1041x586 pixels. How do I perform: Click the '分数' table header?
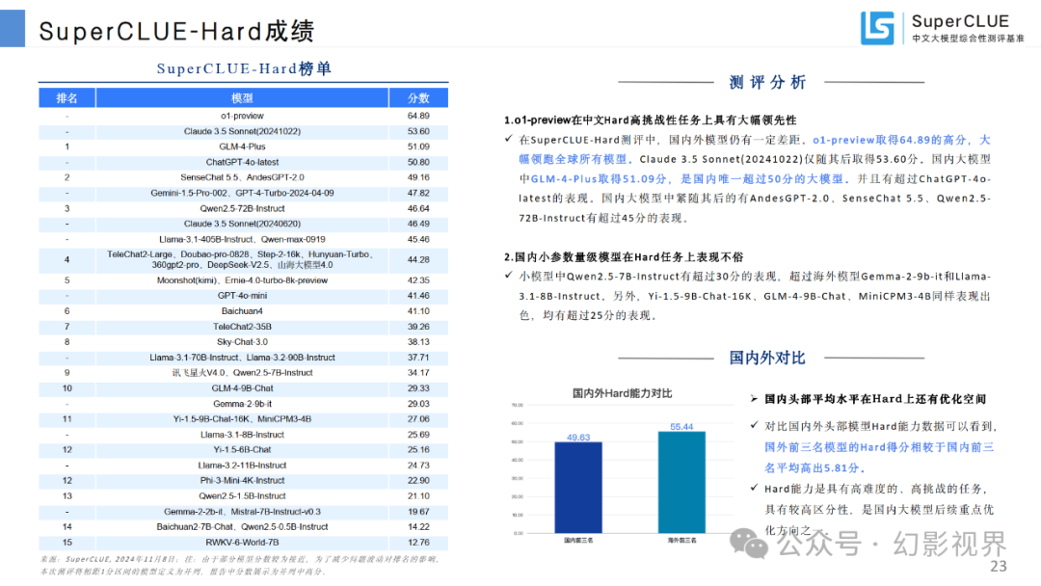tap(418, 98)
